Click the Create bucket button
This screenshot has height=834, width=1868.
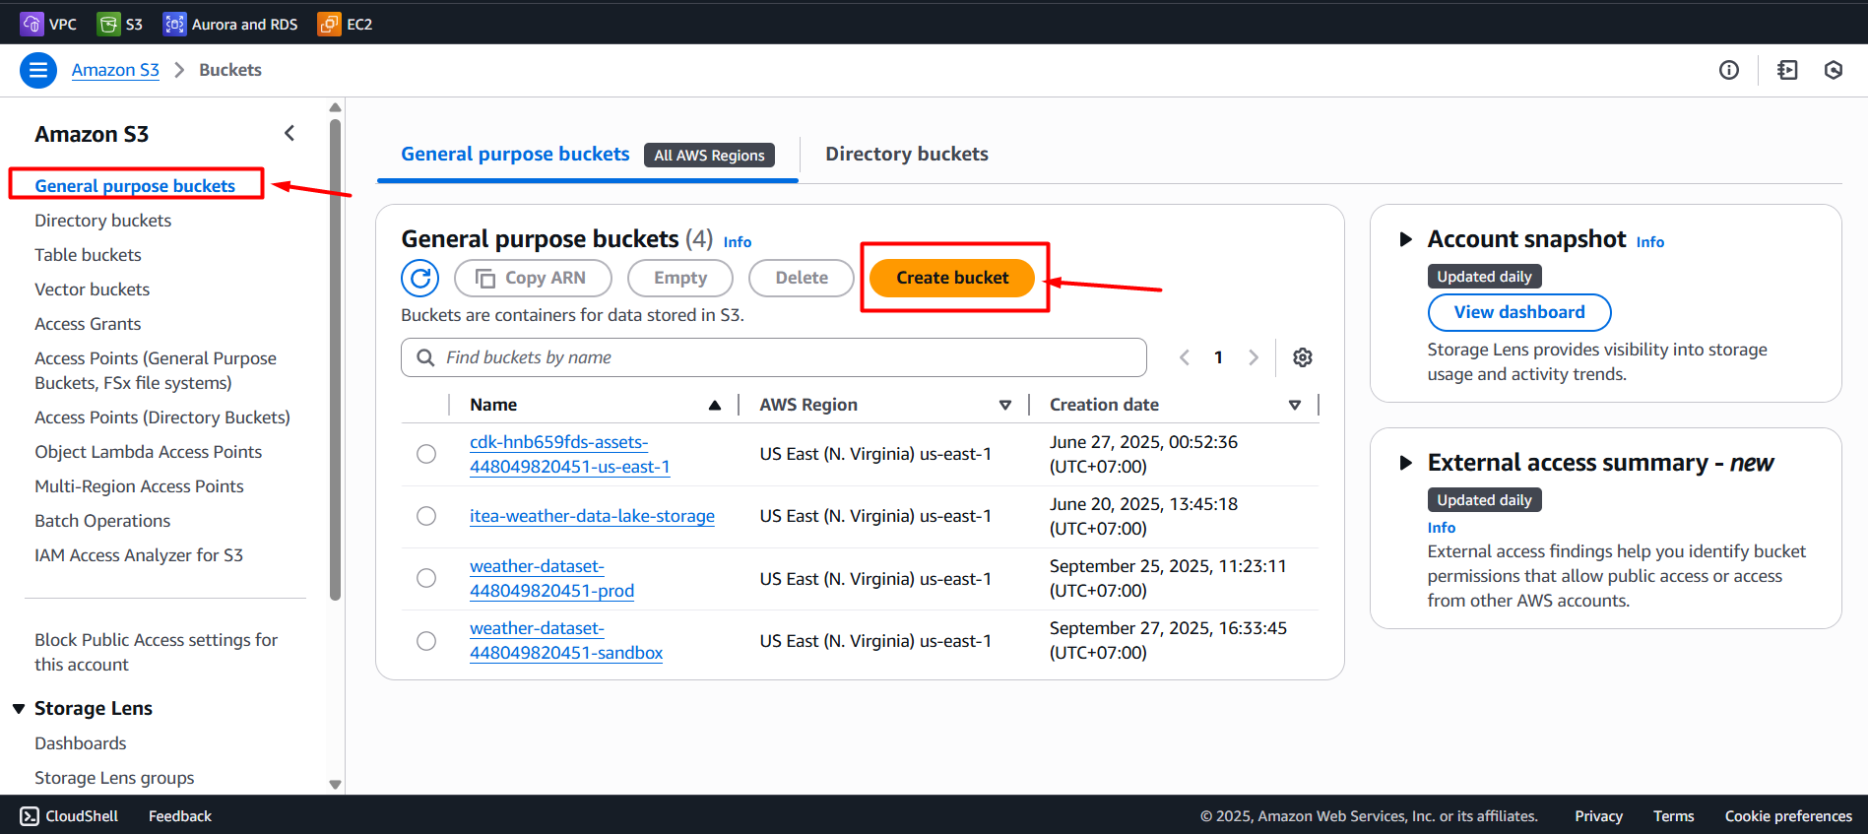point(952,278)
